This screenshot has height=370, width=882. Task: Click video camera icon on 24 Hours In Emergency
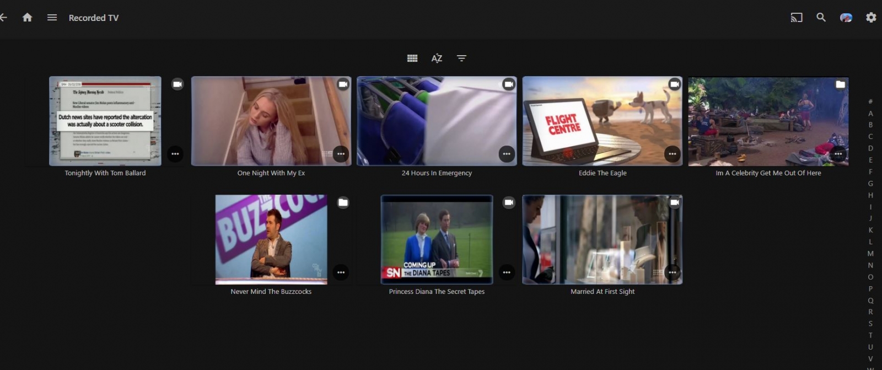(x=508, y=84)
